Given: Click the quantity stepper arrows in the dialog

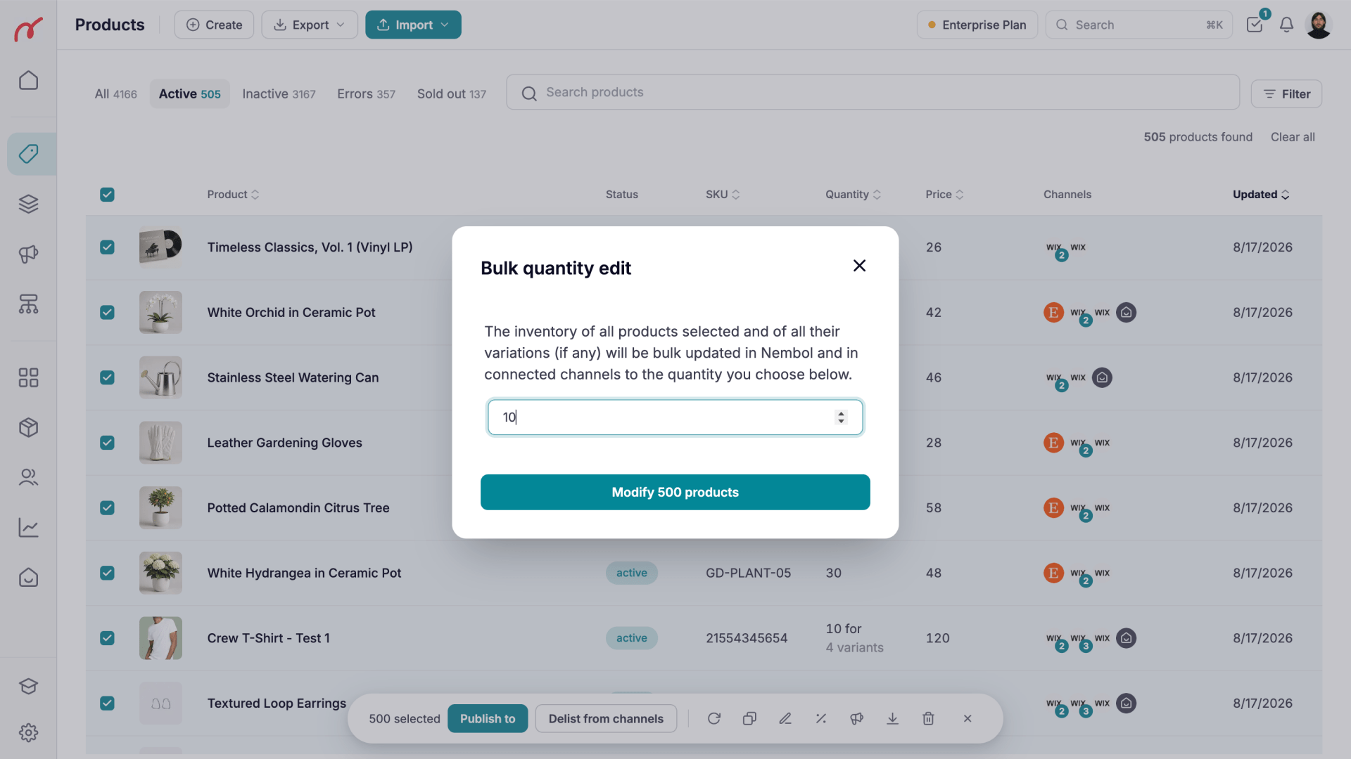Looking at the screenshot, I should click(x=841, y=417).
